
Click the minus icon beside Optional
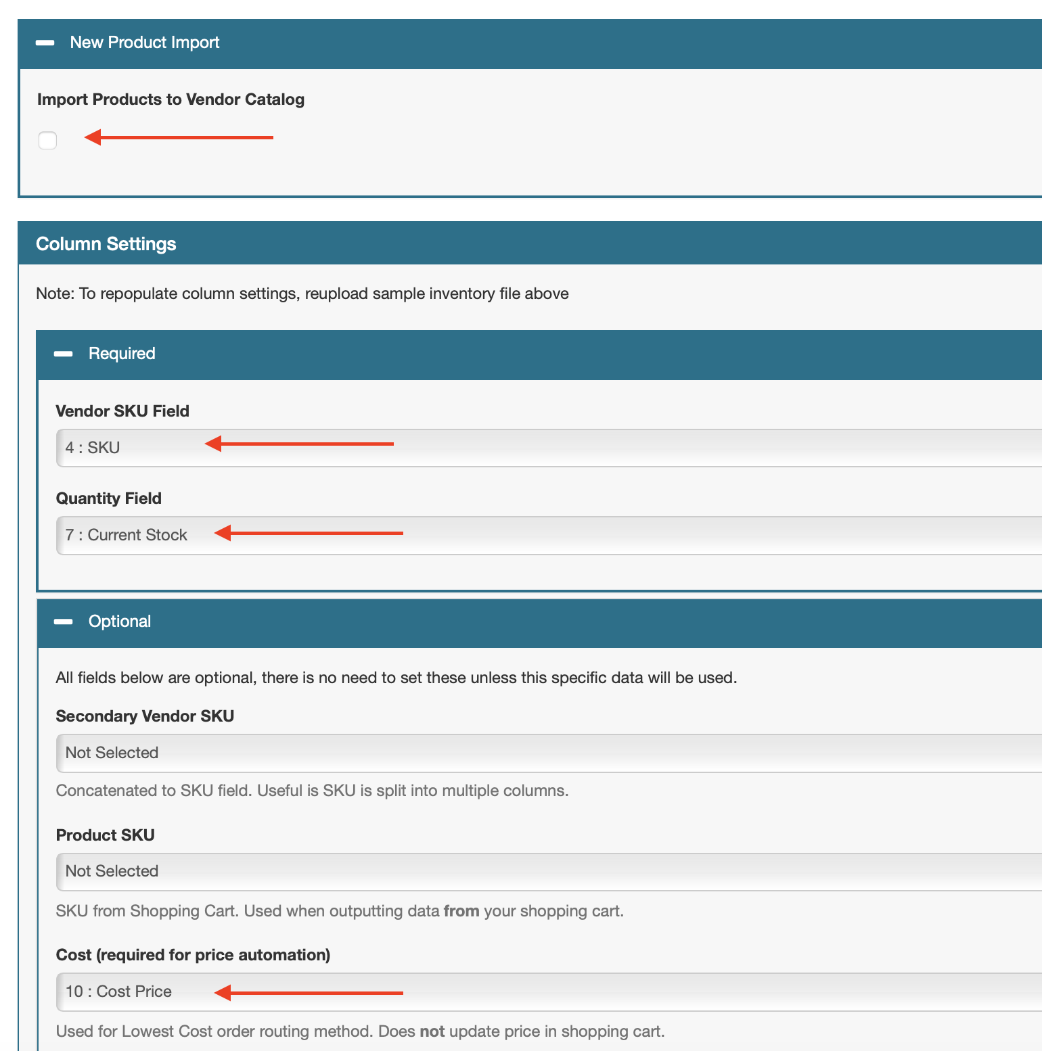(64, 622)
